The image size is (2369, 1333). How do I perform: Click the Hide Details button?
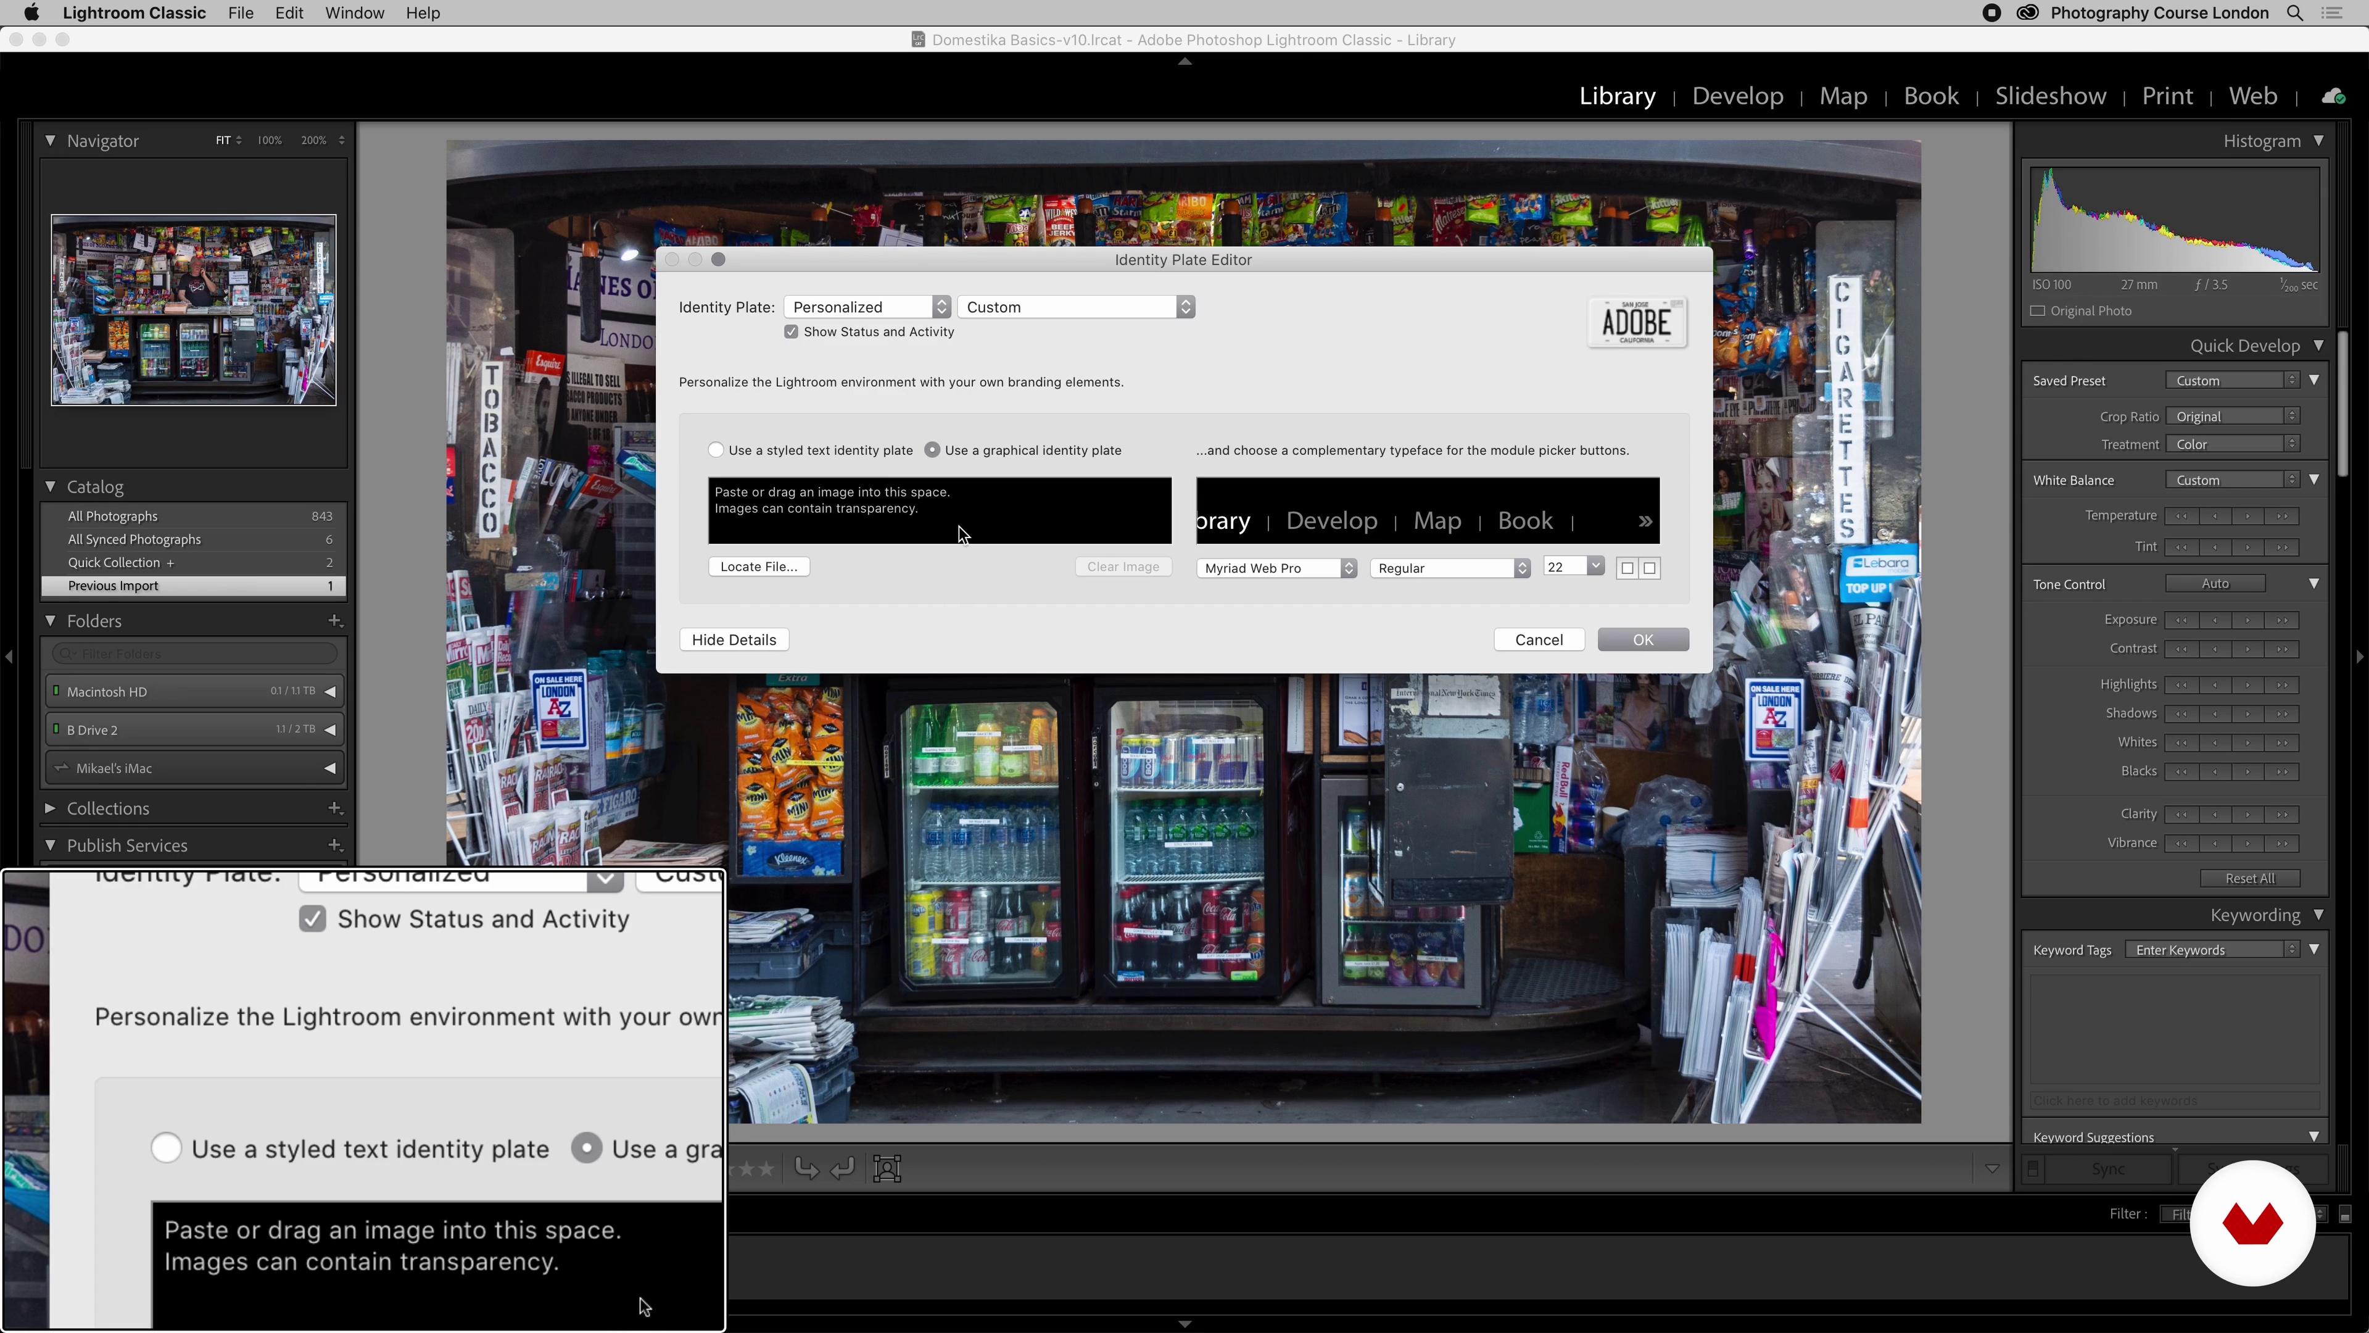(734, 641)
